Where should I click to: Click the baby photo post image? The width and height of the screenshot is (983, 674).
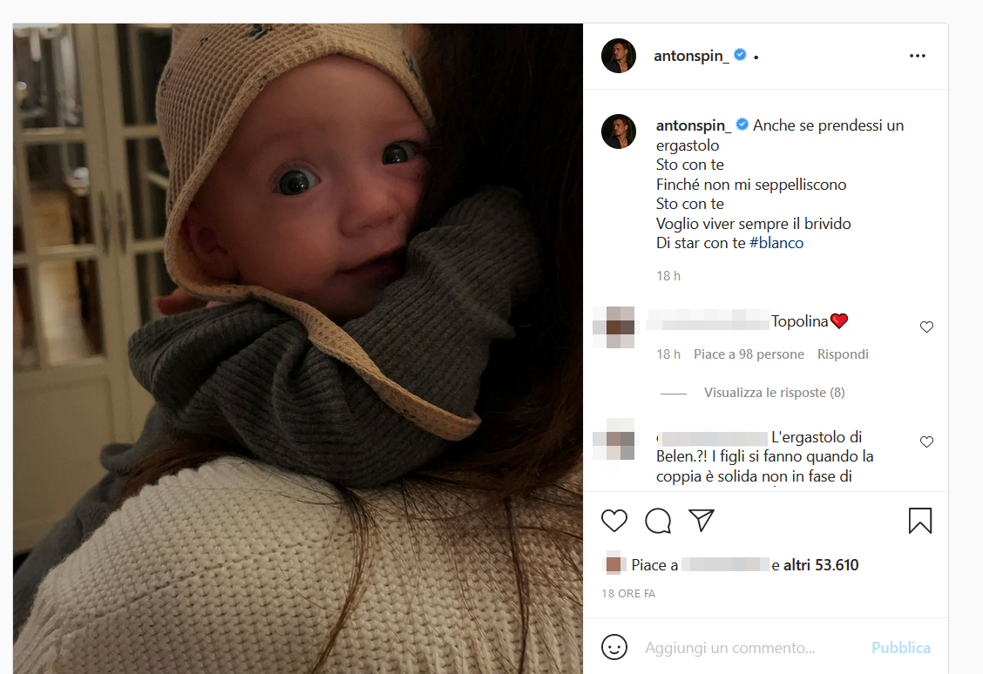coord(297,348)
